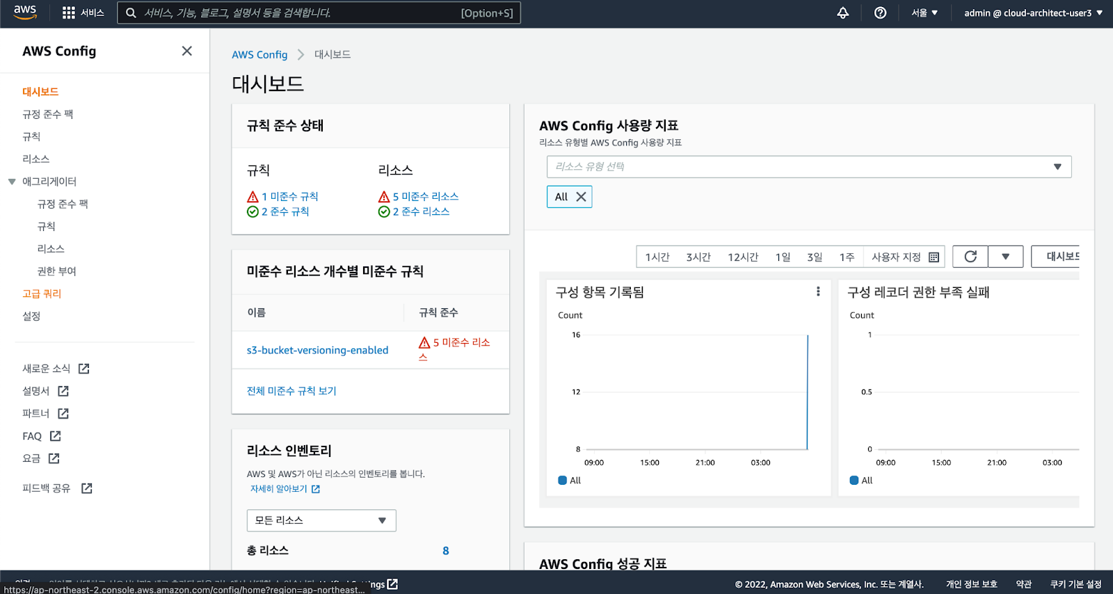Click the check icon next to 2 준수 규칙
This screenshot has width=1113, height=594.
point(253,211)
